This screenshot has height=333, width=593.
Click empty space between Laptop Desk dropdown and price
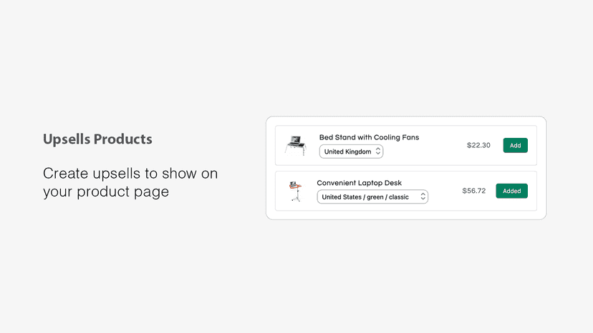[445, 191]
